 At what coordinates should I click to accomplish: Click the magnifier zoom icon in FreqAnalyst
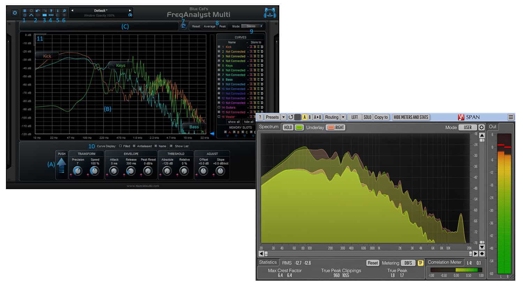pyautogui.click(x=64, y=11)
